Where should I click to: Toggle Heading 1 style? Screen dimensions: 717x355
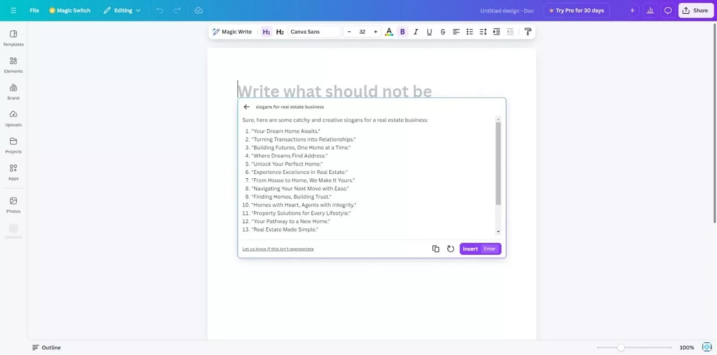point(266,31)
